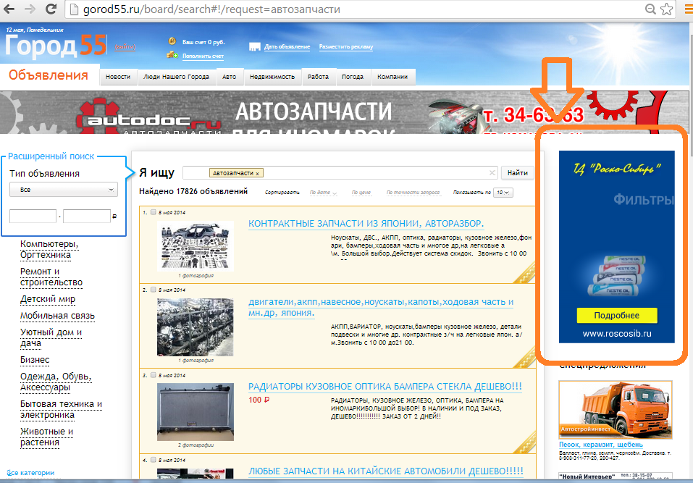Open the Люди Нашего Города tab
The image size is (693, 483).
pos(177,77)
